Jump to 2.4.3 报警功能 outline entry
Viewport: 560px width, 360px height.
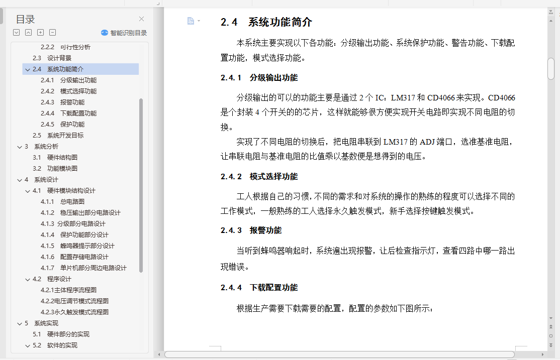[62, 102]
